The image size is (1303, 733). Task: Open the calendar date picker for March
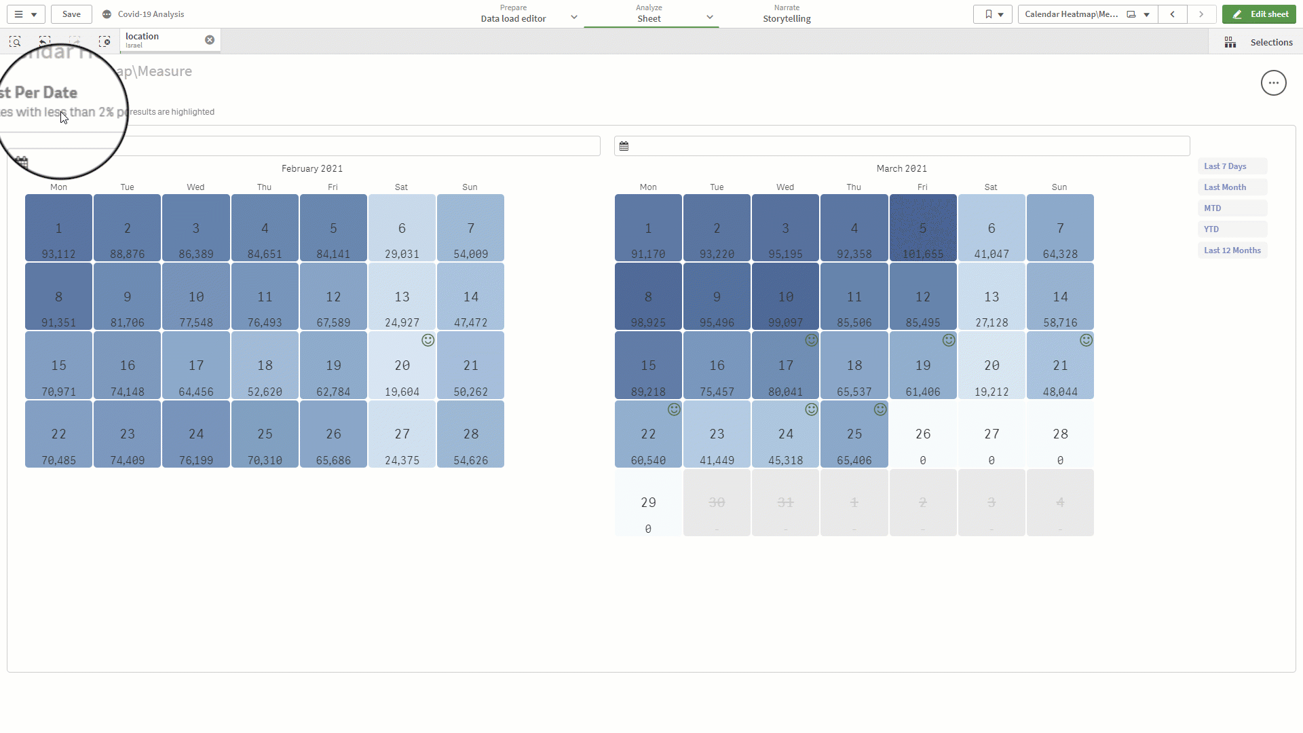tap(624, 145)
